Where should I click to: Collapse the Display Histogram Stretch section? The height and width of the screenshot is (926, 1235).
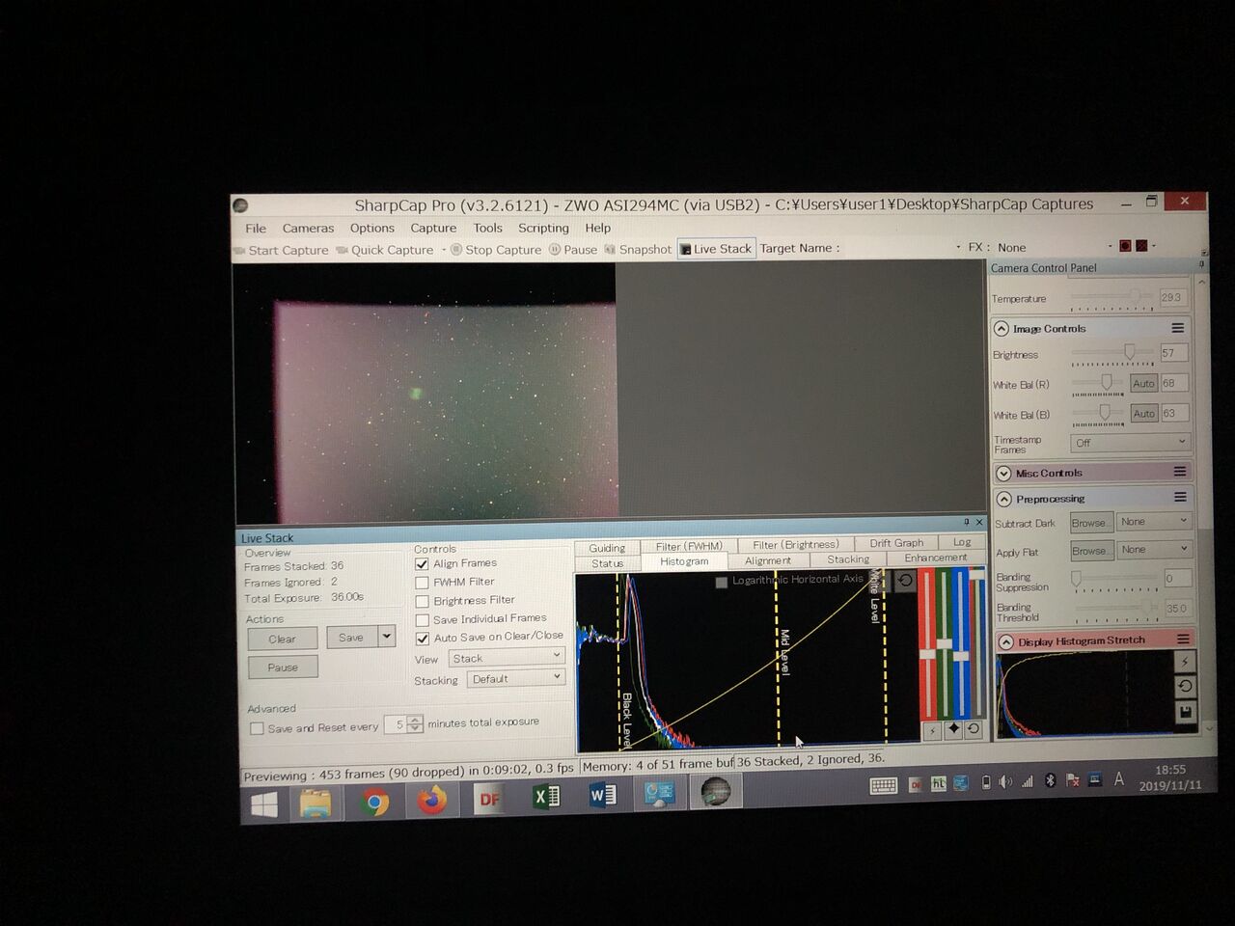click(x=1006, y=642)
